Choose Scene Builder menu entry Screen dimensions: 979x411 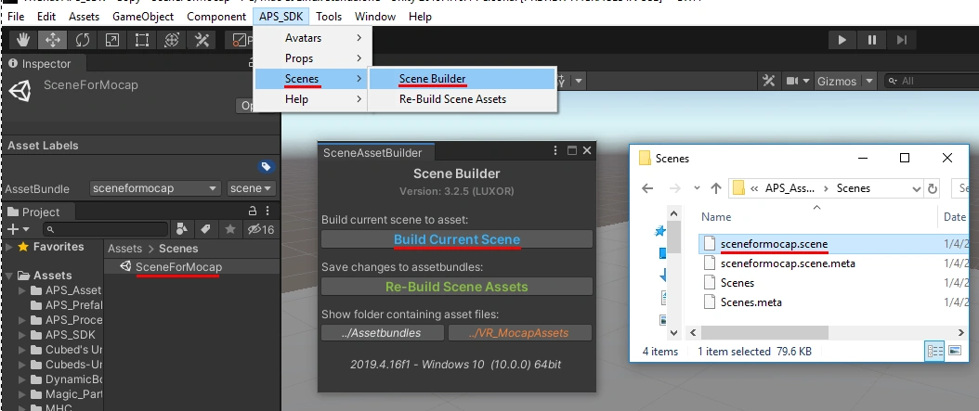point(462,79)
